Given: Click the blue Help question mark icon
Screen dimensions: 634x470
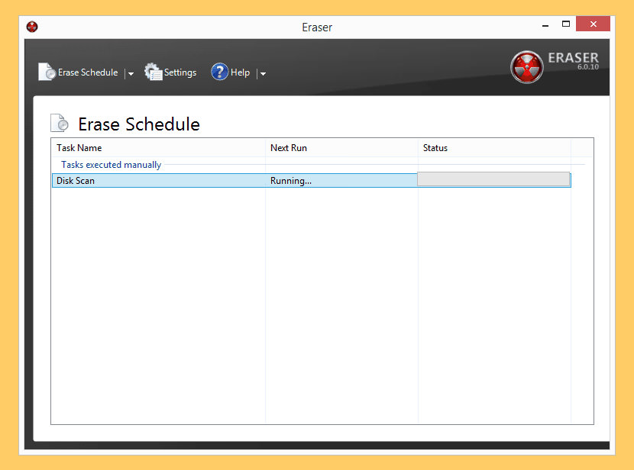Looking at the screenshot, I should pos(220,72).
